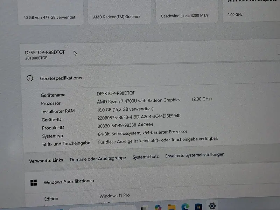This screenshot has width=280, height=210.
Task: Select the RAM card showing 3200 MT/s
Action: coord(187,11)
